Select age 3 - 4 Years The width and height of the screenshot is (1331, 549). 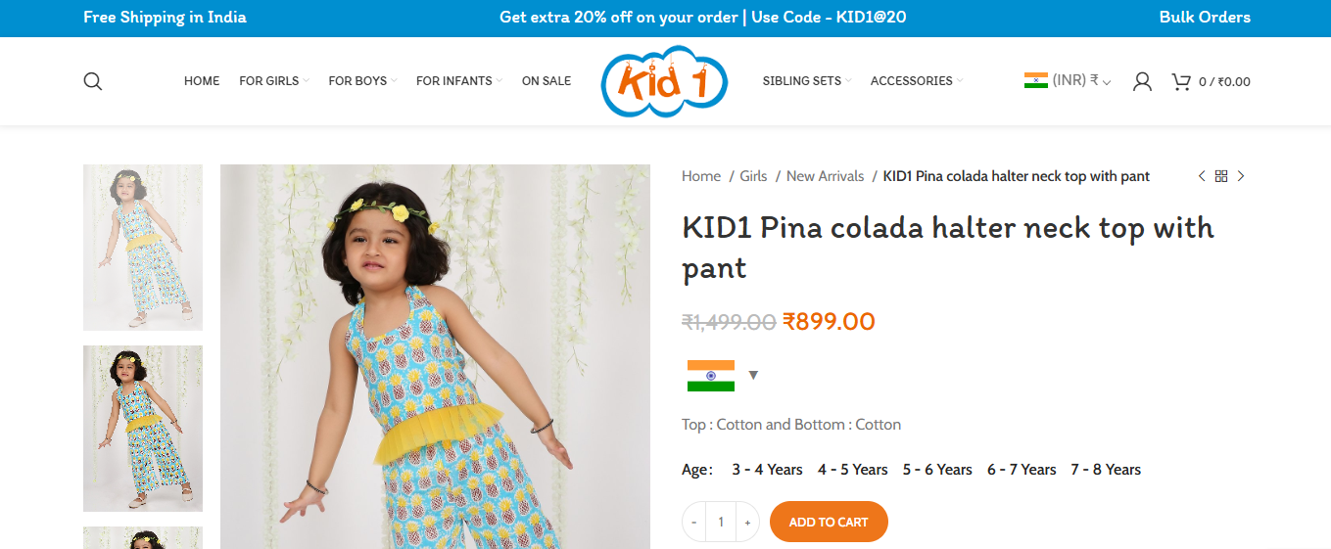[767, 470]
